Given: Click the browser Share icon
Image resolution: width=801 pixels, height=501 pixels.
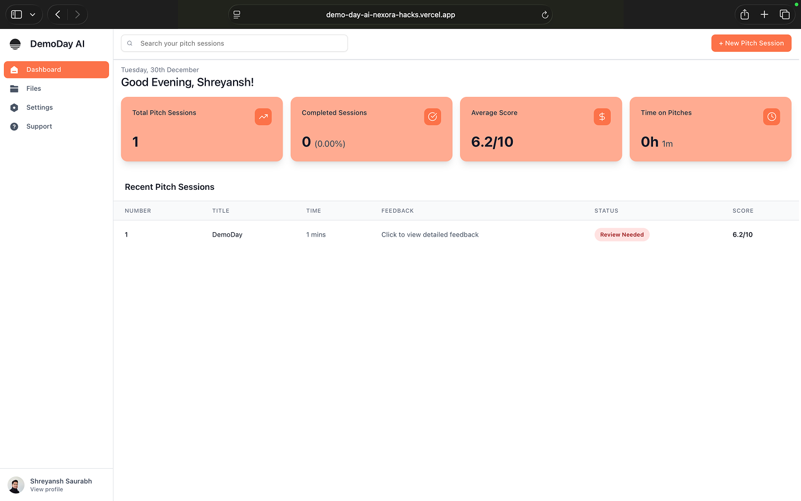Looking at the screenshot, I should (745, 14).
